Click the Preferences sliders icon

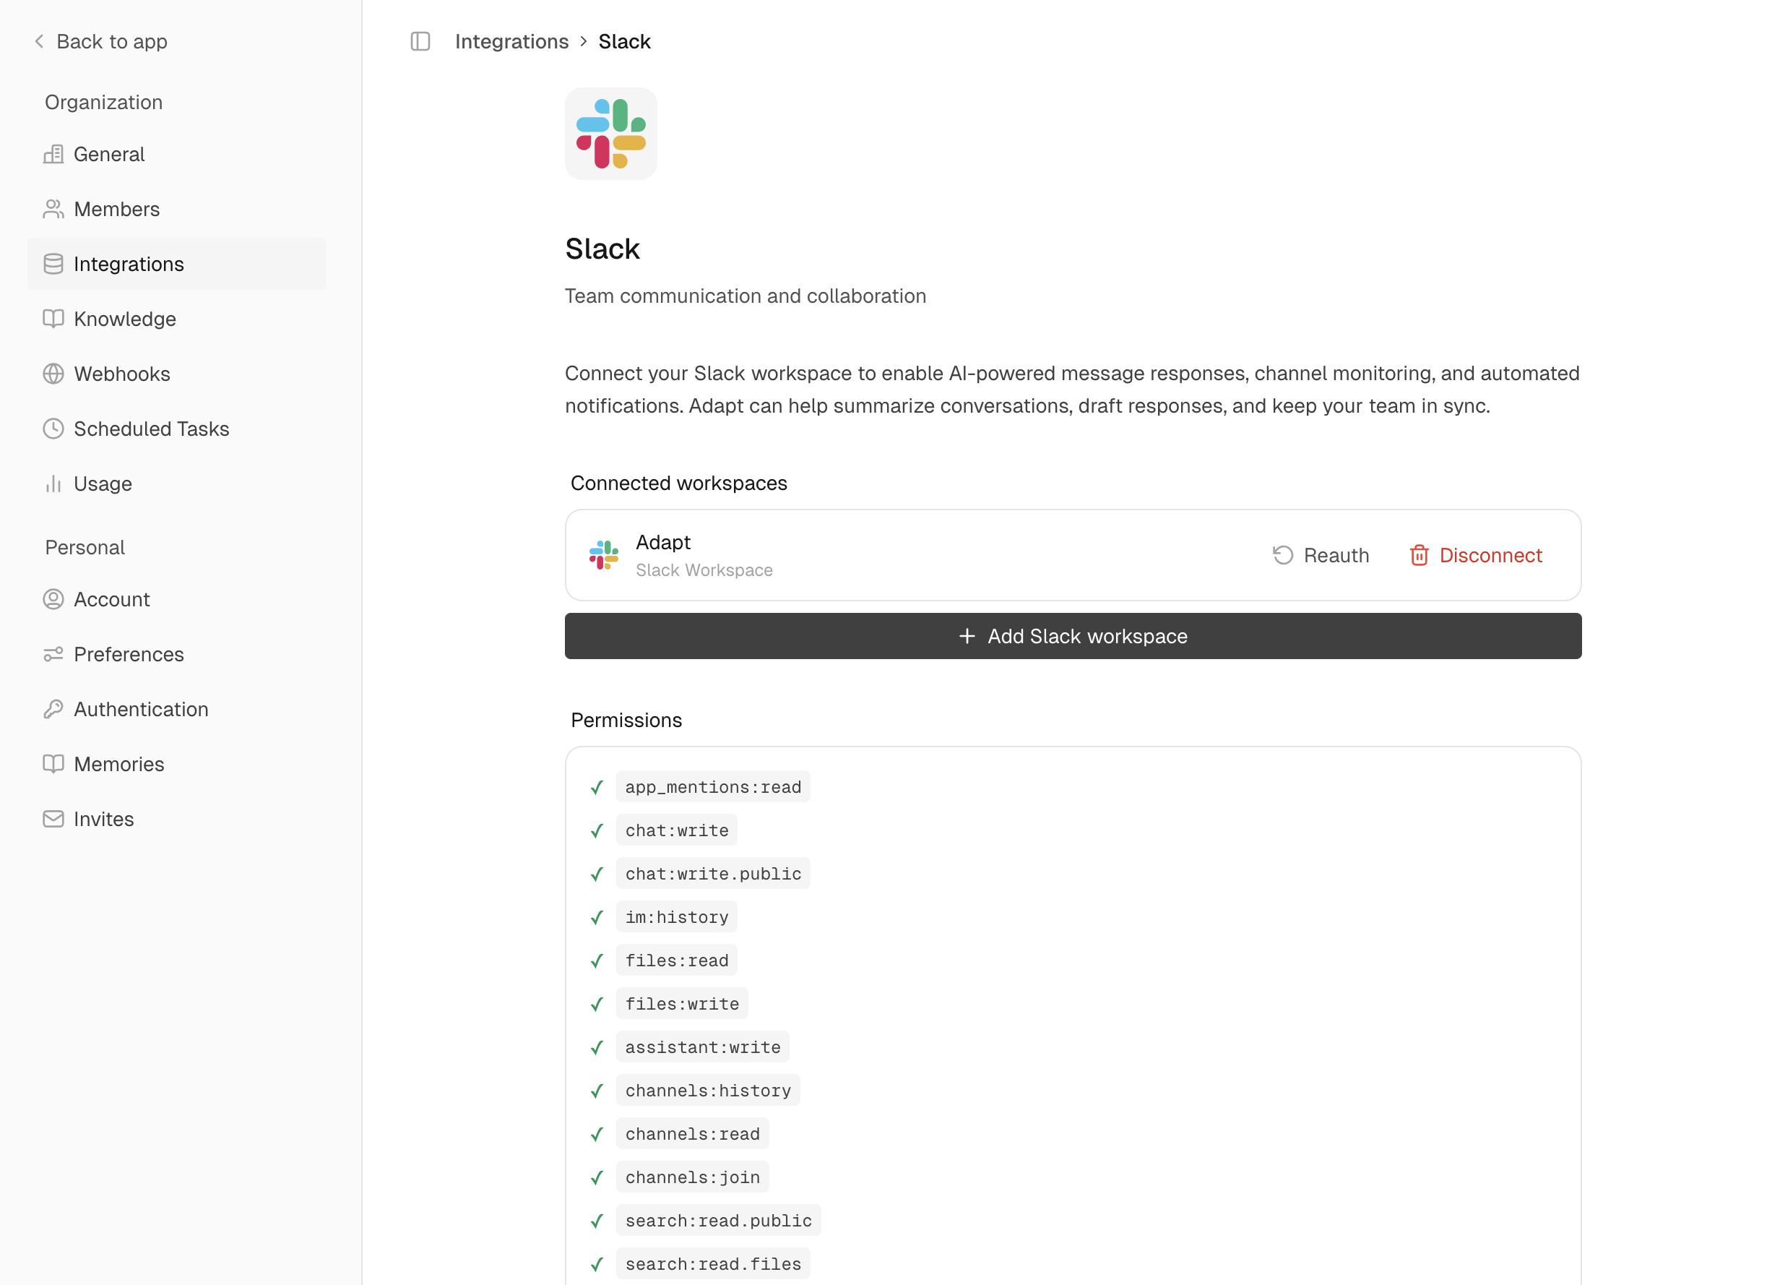click(x=53, y=654)
